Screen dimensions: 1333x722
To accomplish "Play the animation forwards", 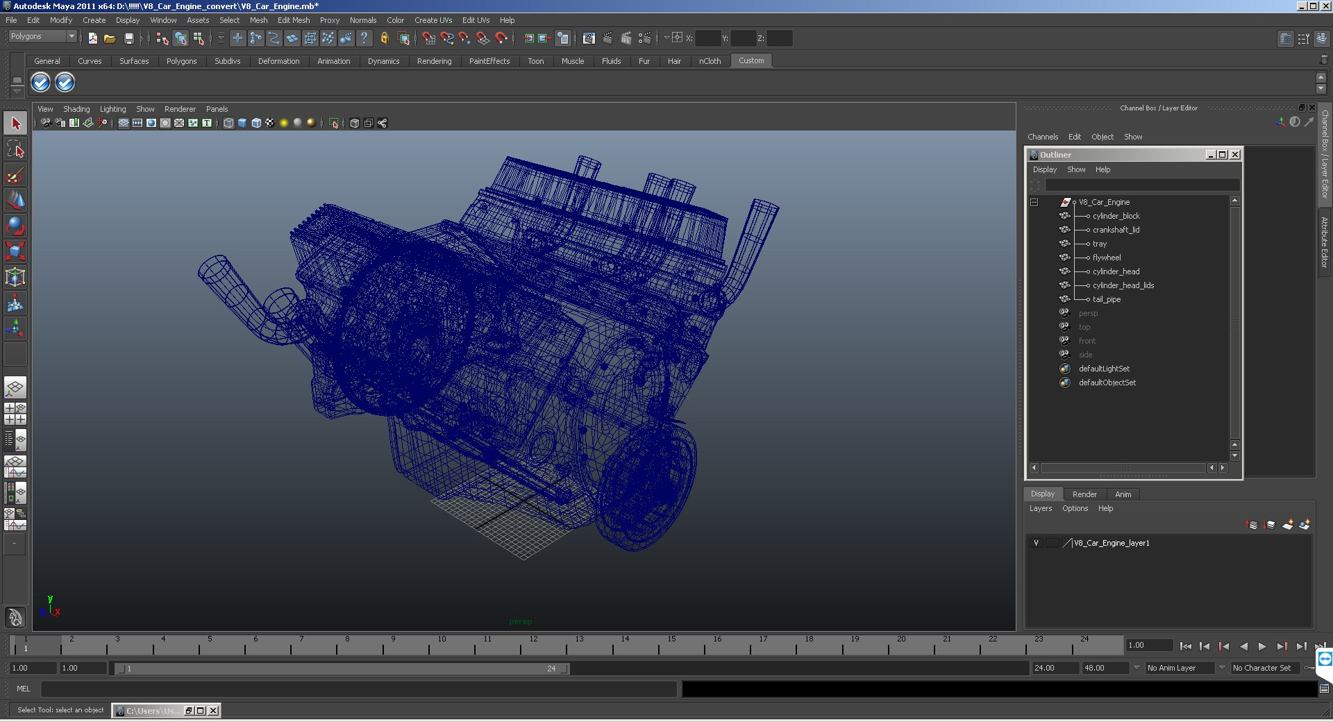I will coord(1262,646).
